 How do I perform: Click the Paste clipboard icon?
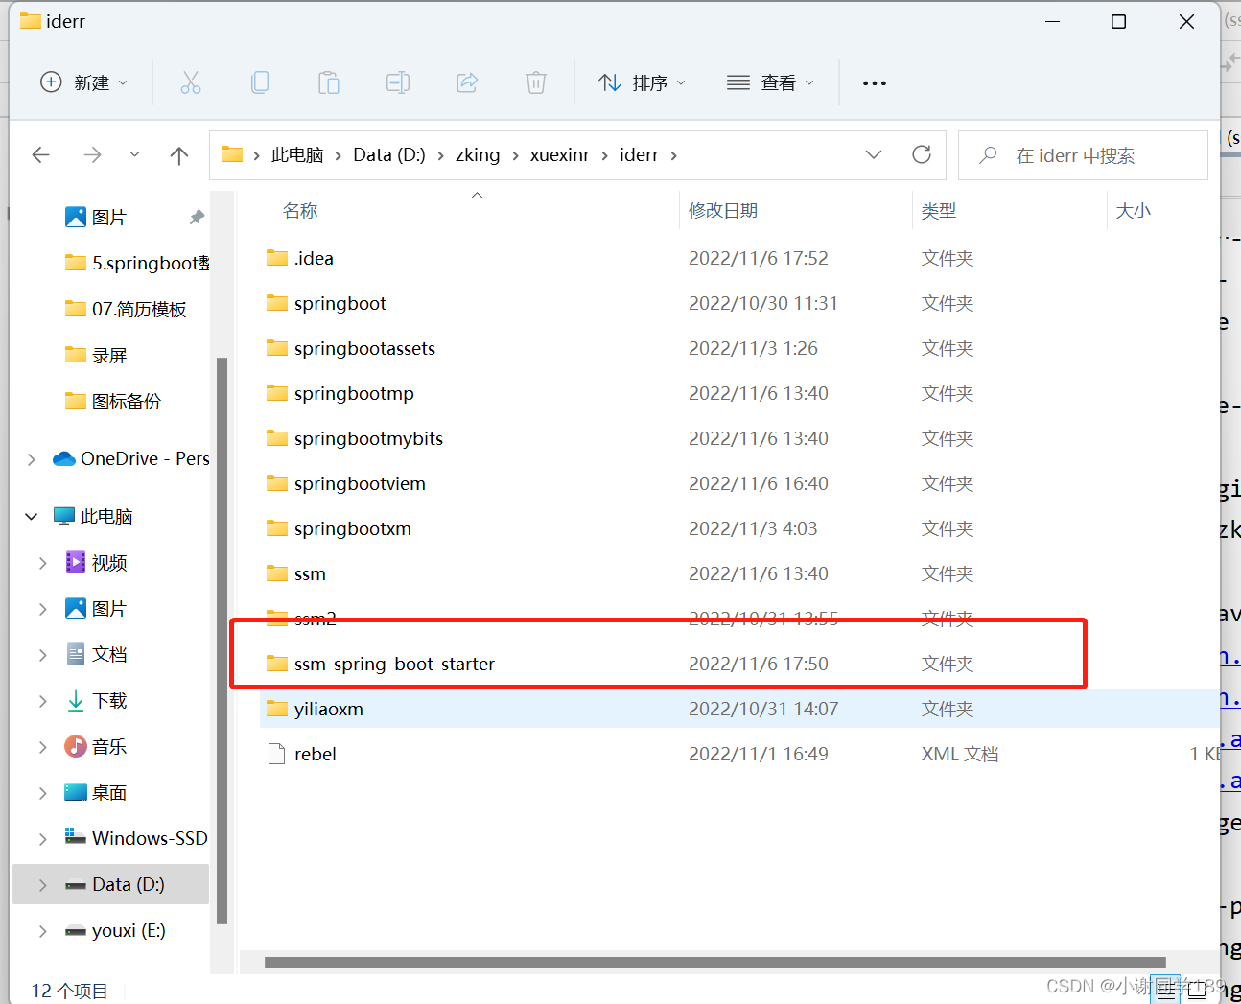tap(329, 83)
